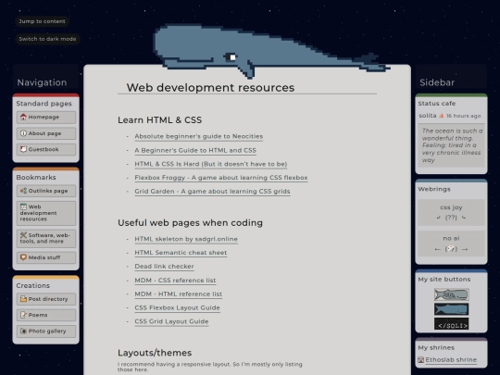Open Web development resources bookmark
This screenshot has width=500, height=375.
[x=46, y=213]
